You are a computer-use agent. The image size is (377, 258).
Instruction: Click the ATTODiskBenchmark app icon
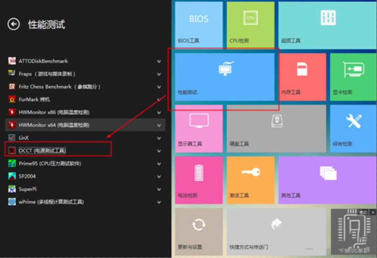[12, 61]
